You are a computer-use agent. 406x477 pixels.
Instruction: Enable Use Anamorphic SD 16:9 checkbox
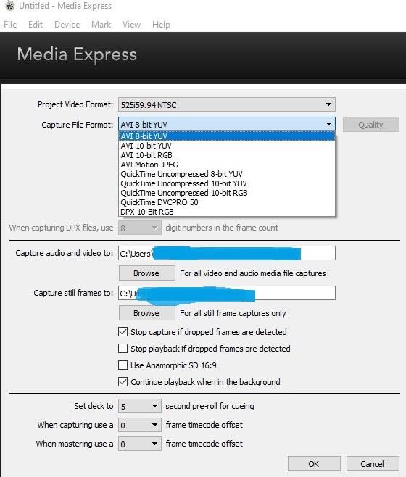click(123, 365)
